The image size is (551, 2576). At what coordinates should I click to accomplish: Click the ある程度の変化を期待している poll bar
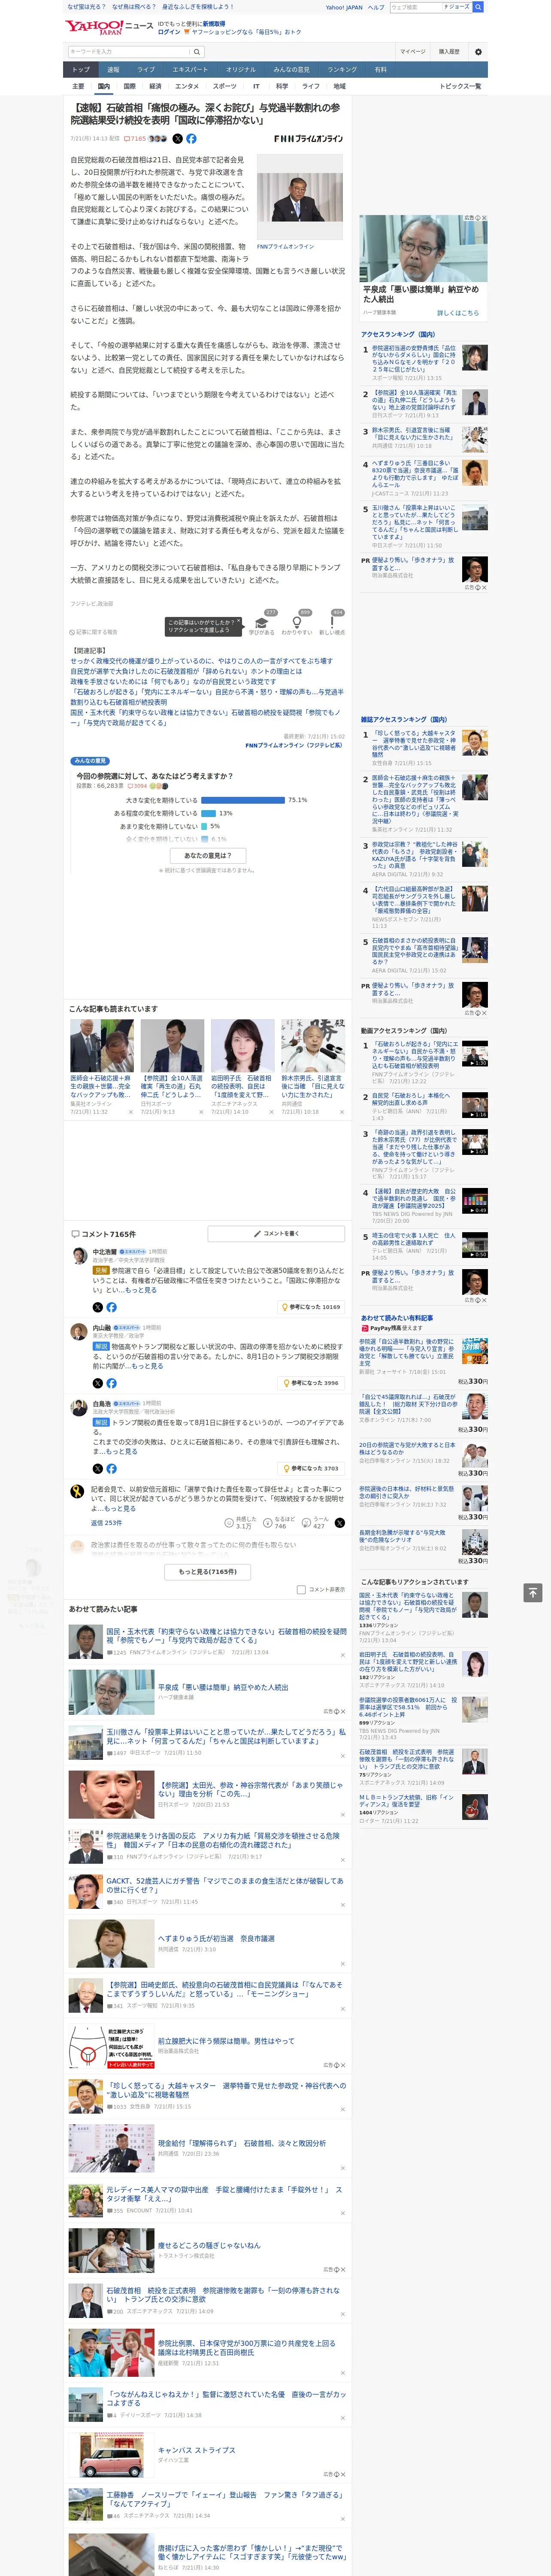(x=208, y=813)
